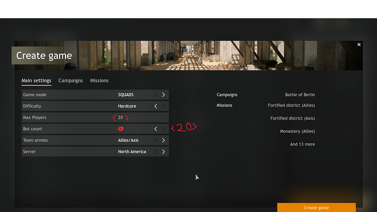Image resolution: width=377 pixels, height=212 pixels.
Task: Click the Monastery (Allies) mission entry
Action: (297, 131)
